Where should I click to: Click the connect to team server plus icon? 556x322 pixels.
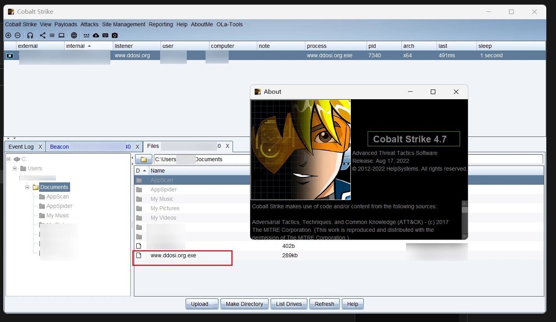tap(8, 35)
